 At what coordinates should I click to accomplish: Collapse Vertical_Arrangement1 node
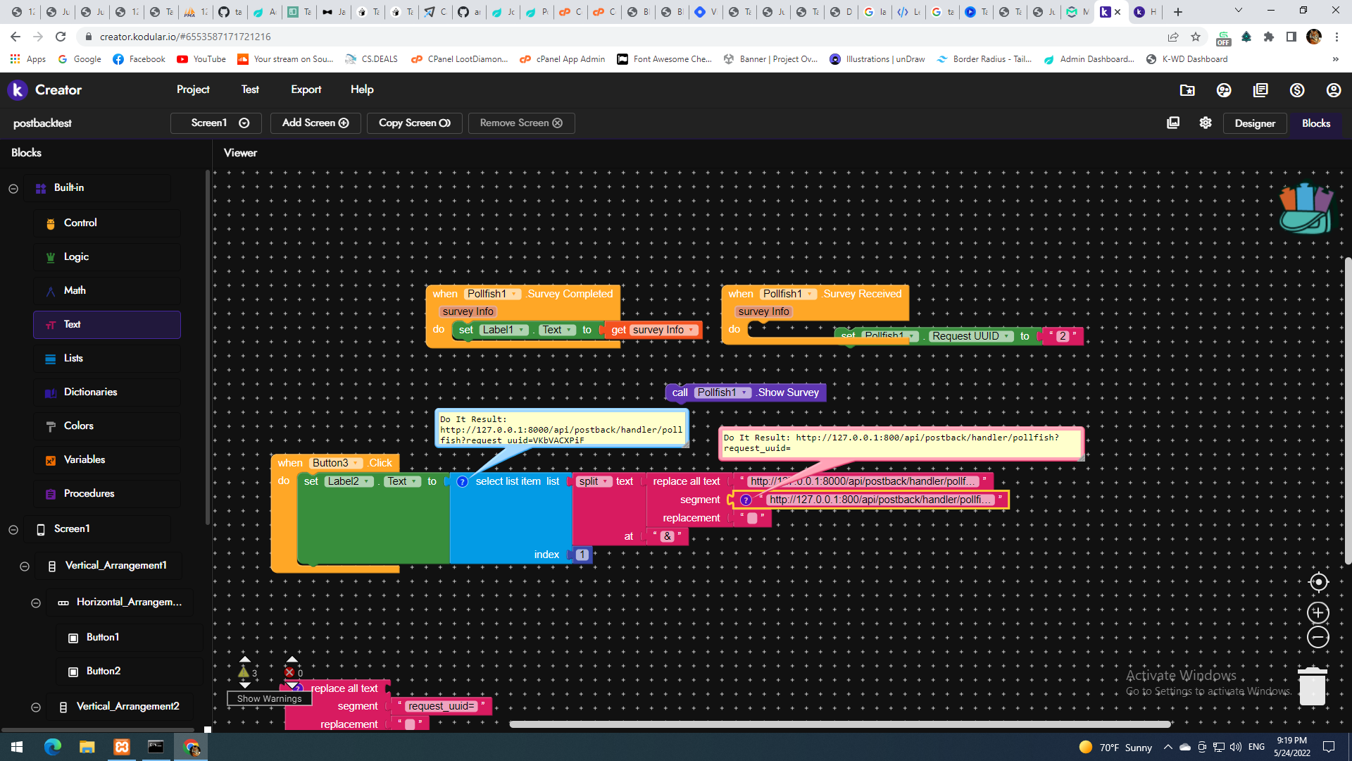(x=25, y=566)
